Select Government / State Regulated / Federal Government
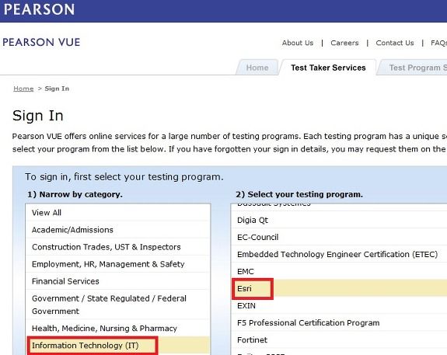The height and width of the screenshot is (355, 447). pyautogui.click(x=118, y=305)
